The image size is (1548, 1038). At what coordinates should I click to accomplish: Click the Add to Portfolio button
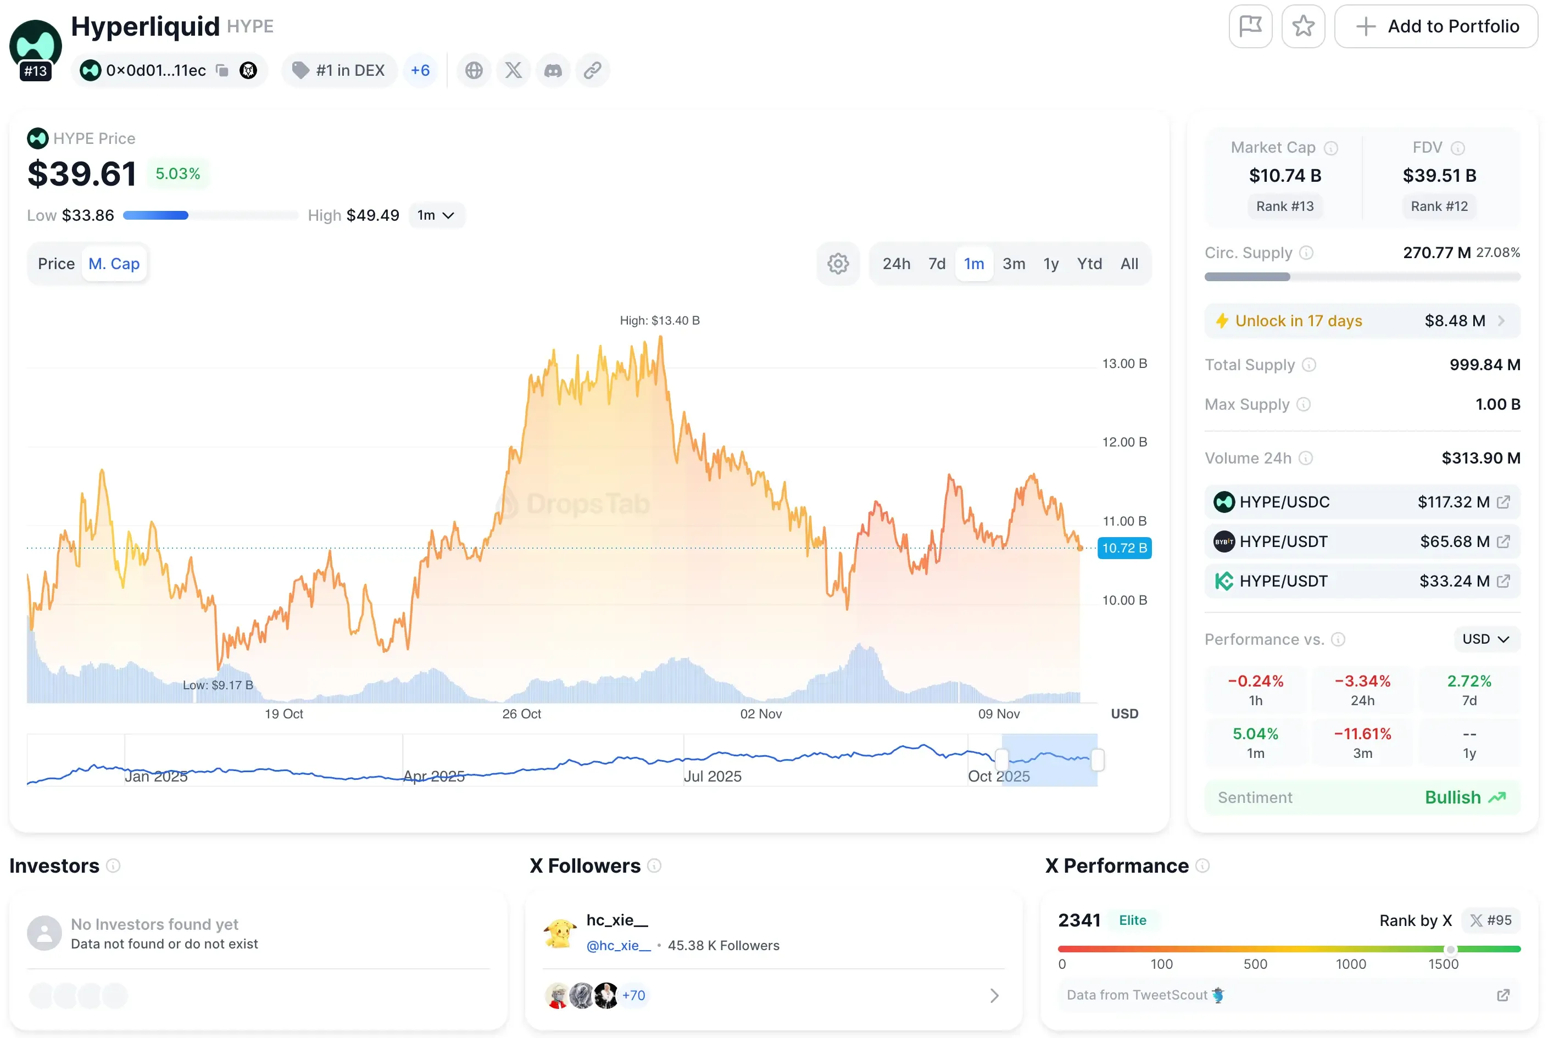click(1437, 26)
